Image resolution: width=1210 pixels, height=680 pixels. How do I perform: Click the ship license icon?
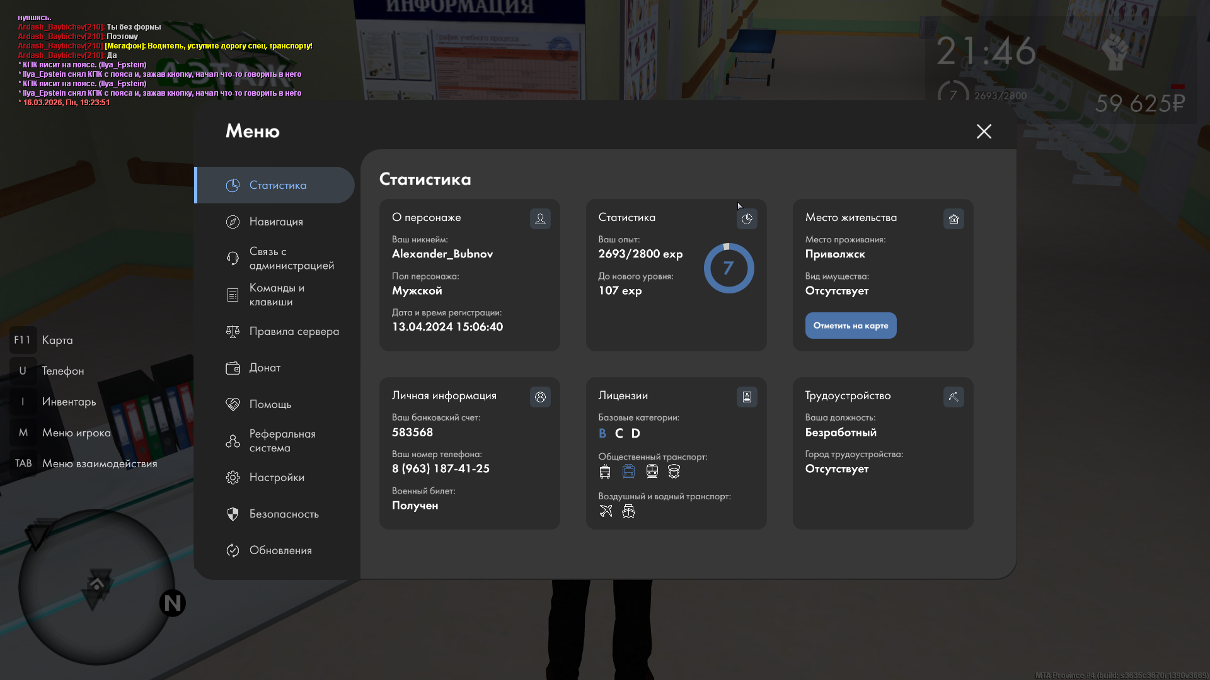click(x=628, y=511)
